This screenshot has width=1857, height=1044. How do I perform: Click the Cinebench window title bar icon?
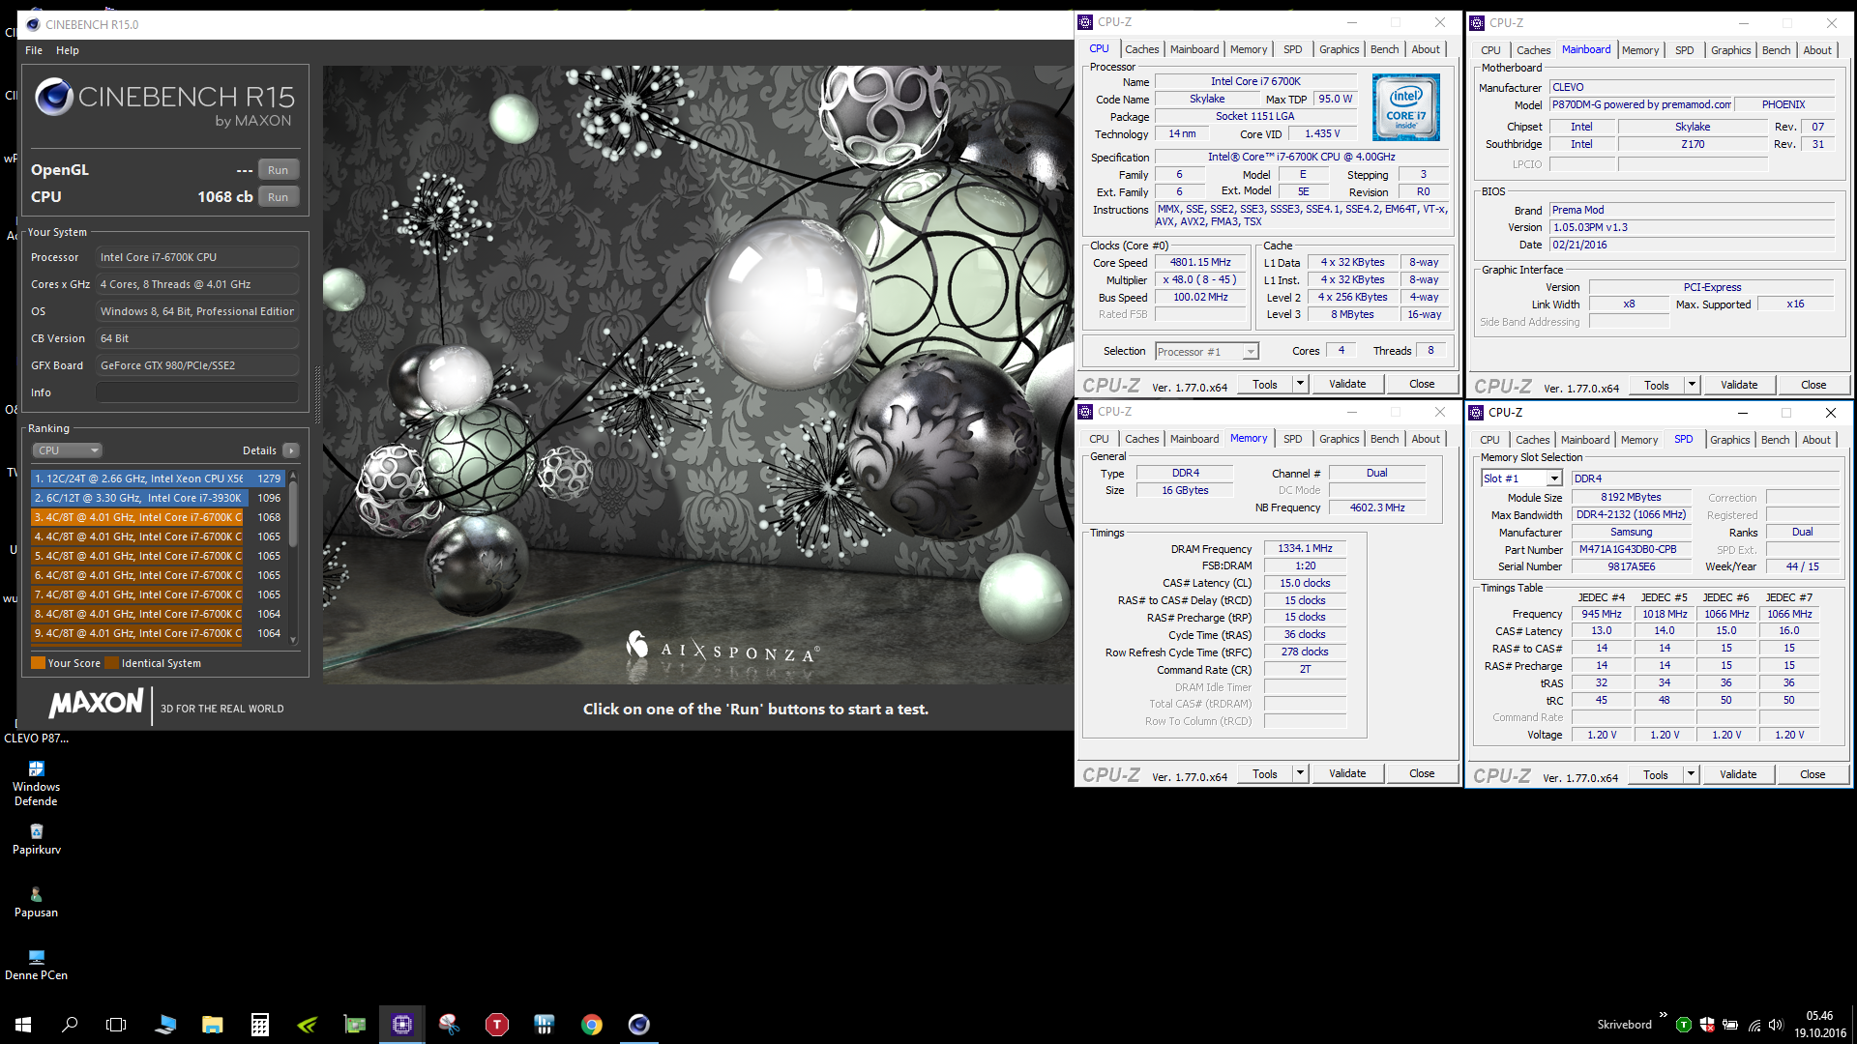33,24
